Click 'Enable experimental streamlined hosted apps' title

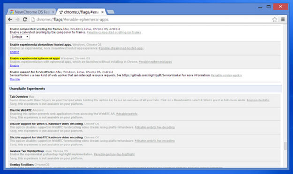(x=41, y=45)
